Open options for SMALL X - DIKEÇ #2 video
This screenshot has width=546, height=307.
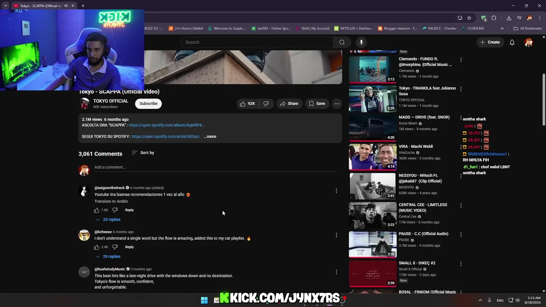tap(461, 264)
